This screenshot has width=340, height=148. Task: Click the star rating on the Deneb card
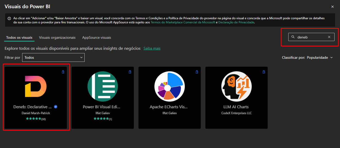(x=33, y=119)
